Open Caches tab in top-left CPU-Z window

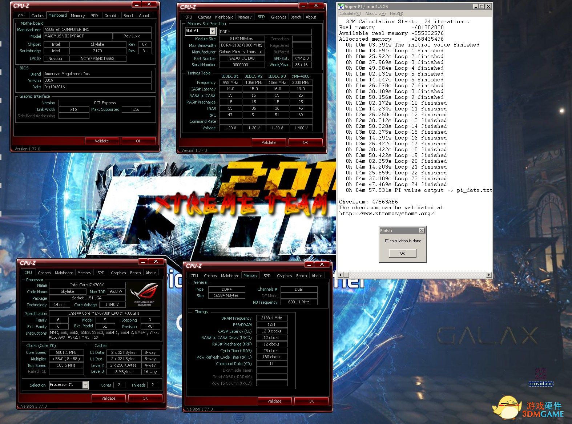click(x=38, y=16)
